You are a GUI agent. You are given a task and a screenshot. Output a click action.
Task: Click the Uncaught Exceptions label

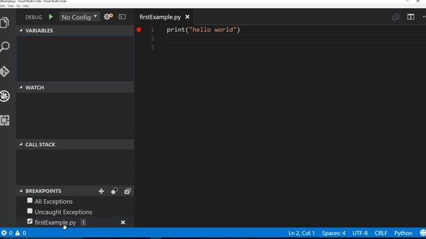63,212
